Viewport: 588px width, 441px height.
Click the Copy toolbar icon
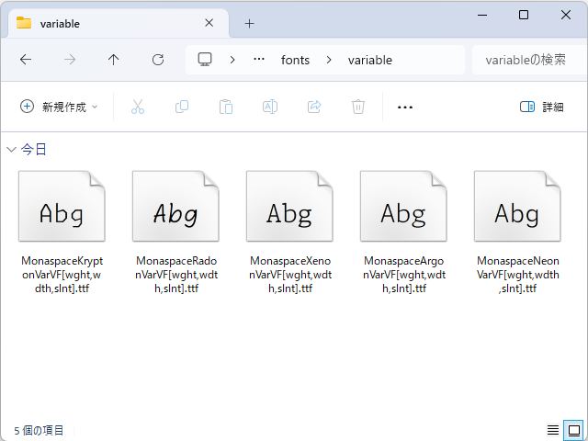182,107
